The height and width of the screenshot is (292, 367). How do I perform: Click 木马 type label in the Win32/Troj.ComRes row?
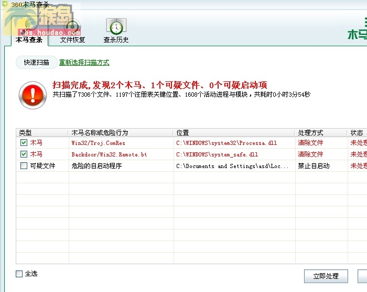tap(36, 143)
